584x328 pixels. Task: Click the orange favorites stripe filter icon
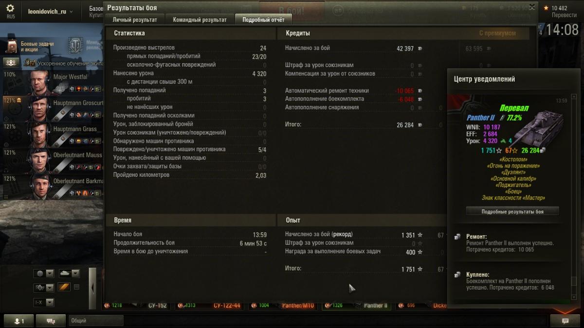tap(64, 287)
